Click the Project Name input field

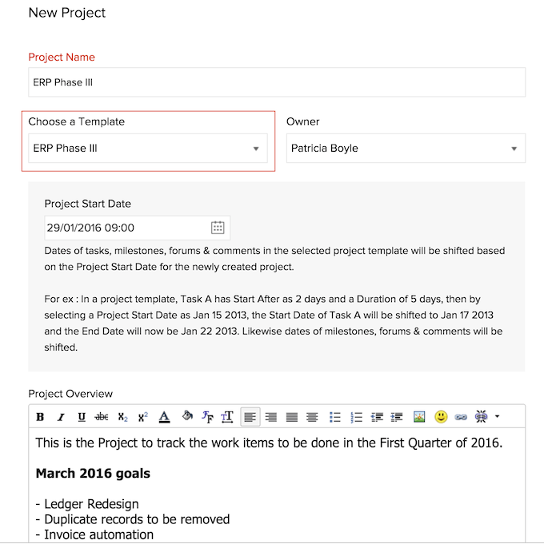(277, 82)
